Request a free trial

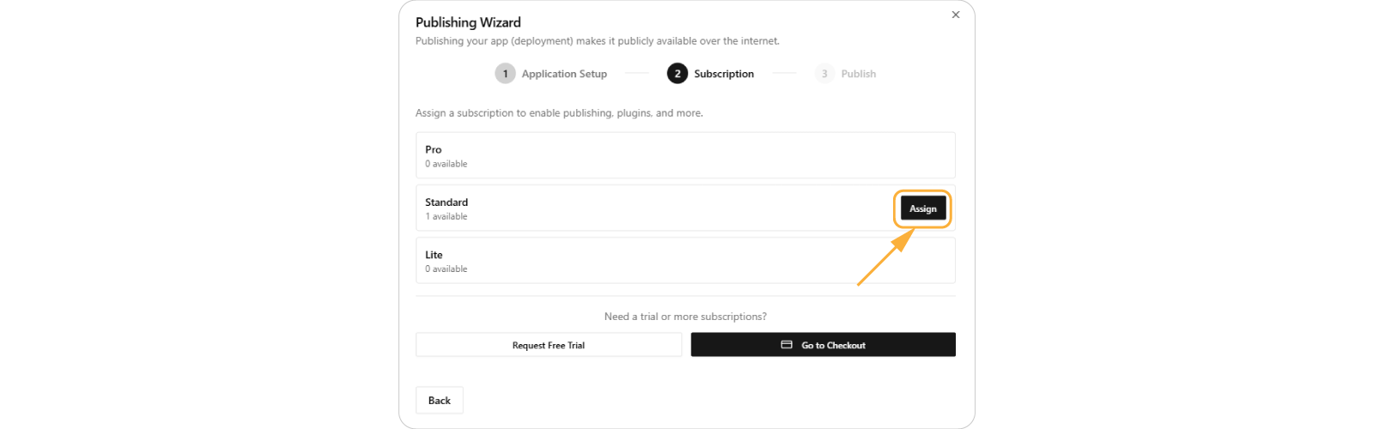pos(549,345)
